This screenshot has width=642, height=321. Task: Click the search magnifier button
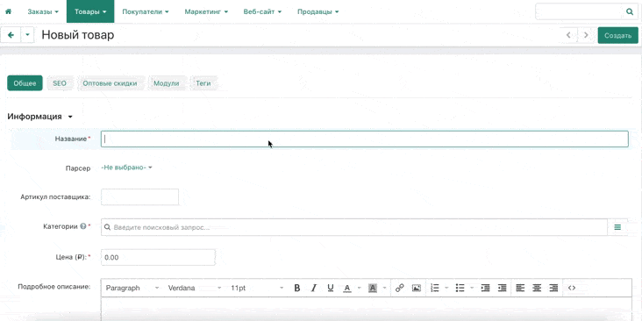click(630, 12)
